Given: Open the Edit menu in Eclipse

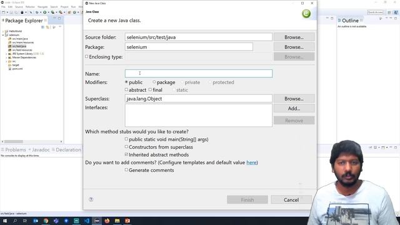Looking at the screenshot, I should (10, 7).
